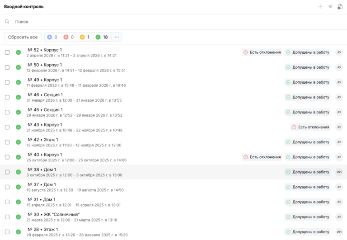Filter by yellow status with count 1

[x=84, y=37]
